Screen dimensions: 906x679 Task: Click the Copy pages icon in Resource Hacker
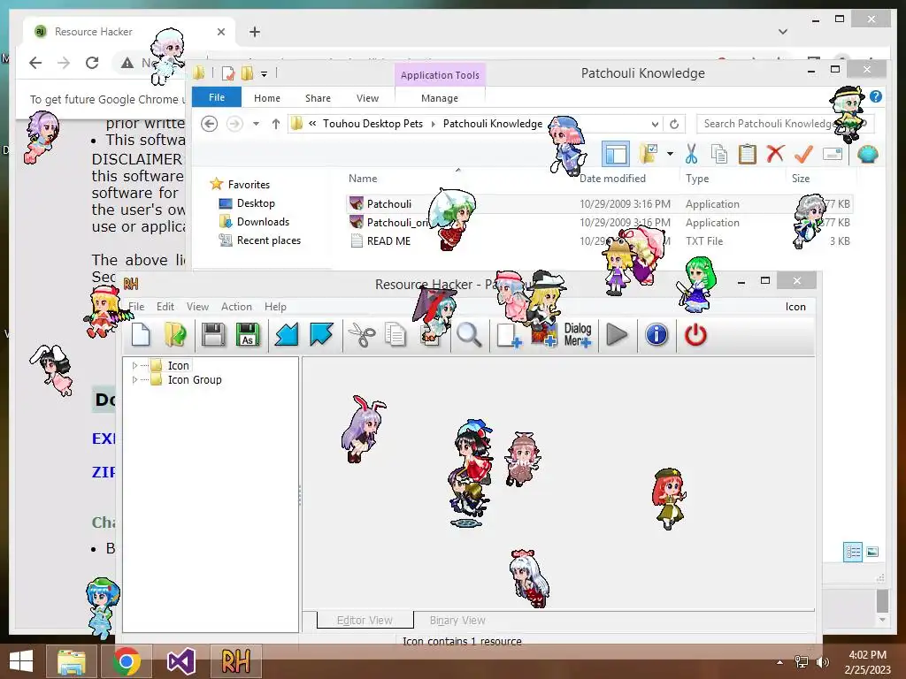[x=395, y=335]
